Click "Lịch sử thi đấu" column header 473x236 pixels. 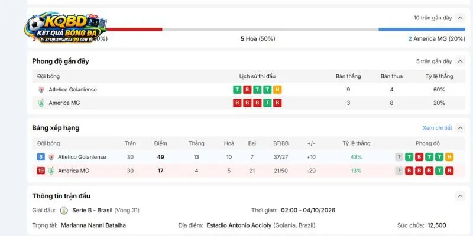(257, 77)
